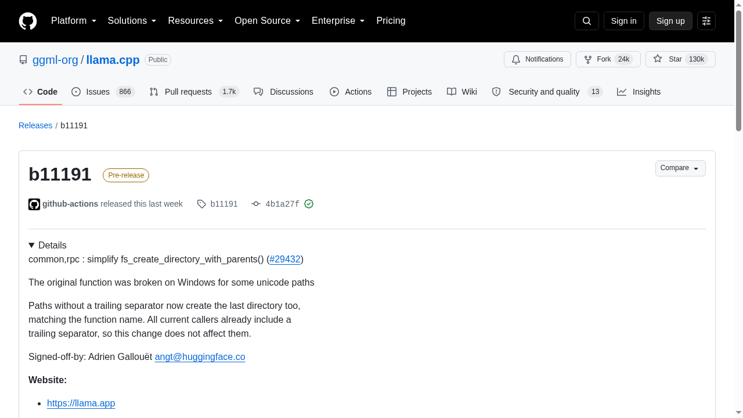Switch to the Code tab
743x418 pixels.
coord(41,92)
